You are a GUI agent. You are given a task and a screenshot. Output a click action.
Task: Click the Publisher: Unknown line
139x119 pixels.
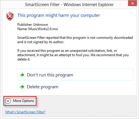tap(33, 25)
